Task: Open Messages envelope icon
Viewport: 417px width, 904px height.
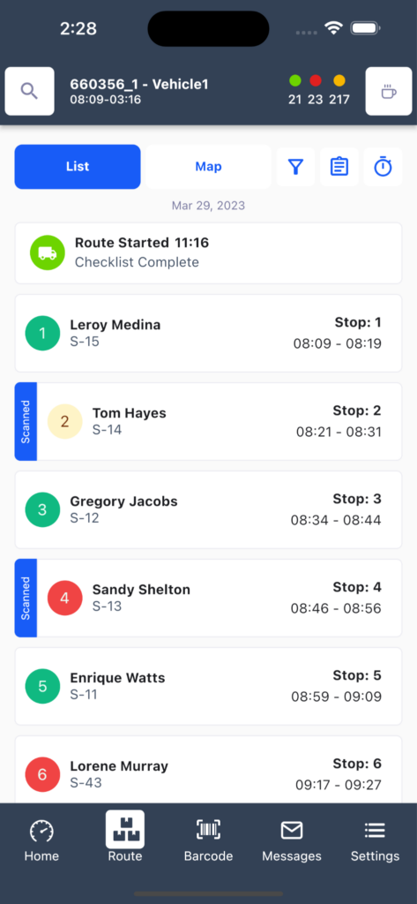Action: (292, 830)
